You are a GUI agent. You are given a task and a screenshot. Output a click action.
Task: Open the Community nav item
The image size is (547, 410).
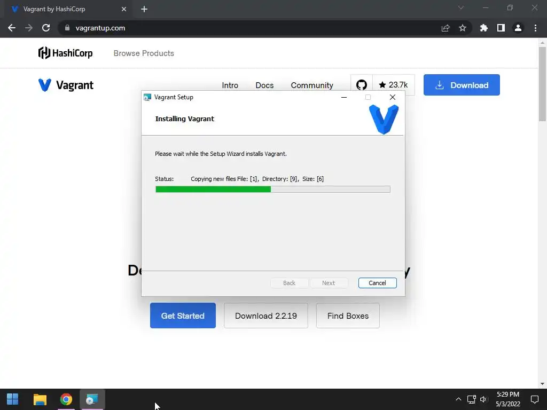312,85
